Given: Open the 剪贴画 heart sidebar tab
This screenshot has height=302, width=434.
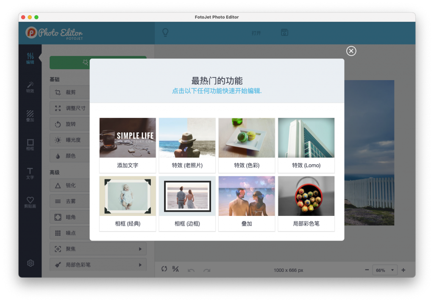Looking at the screenshot, I should pyautogui.click(x=30, y=202).
